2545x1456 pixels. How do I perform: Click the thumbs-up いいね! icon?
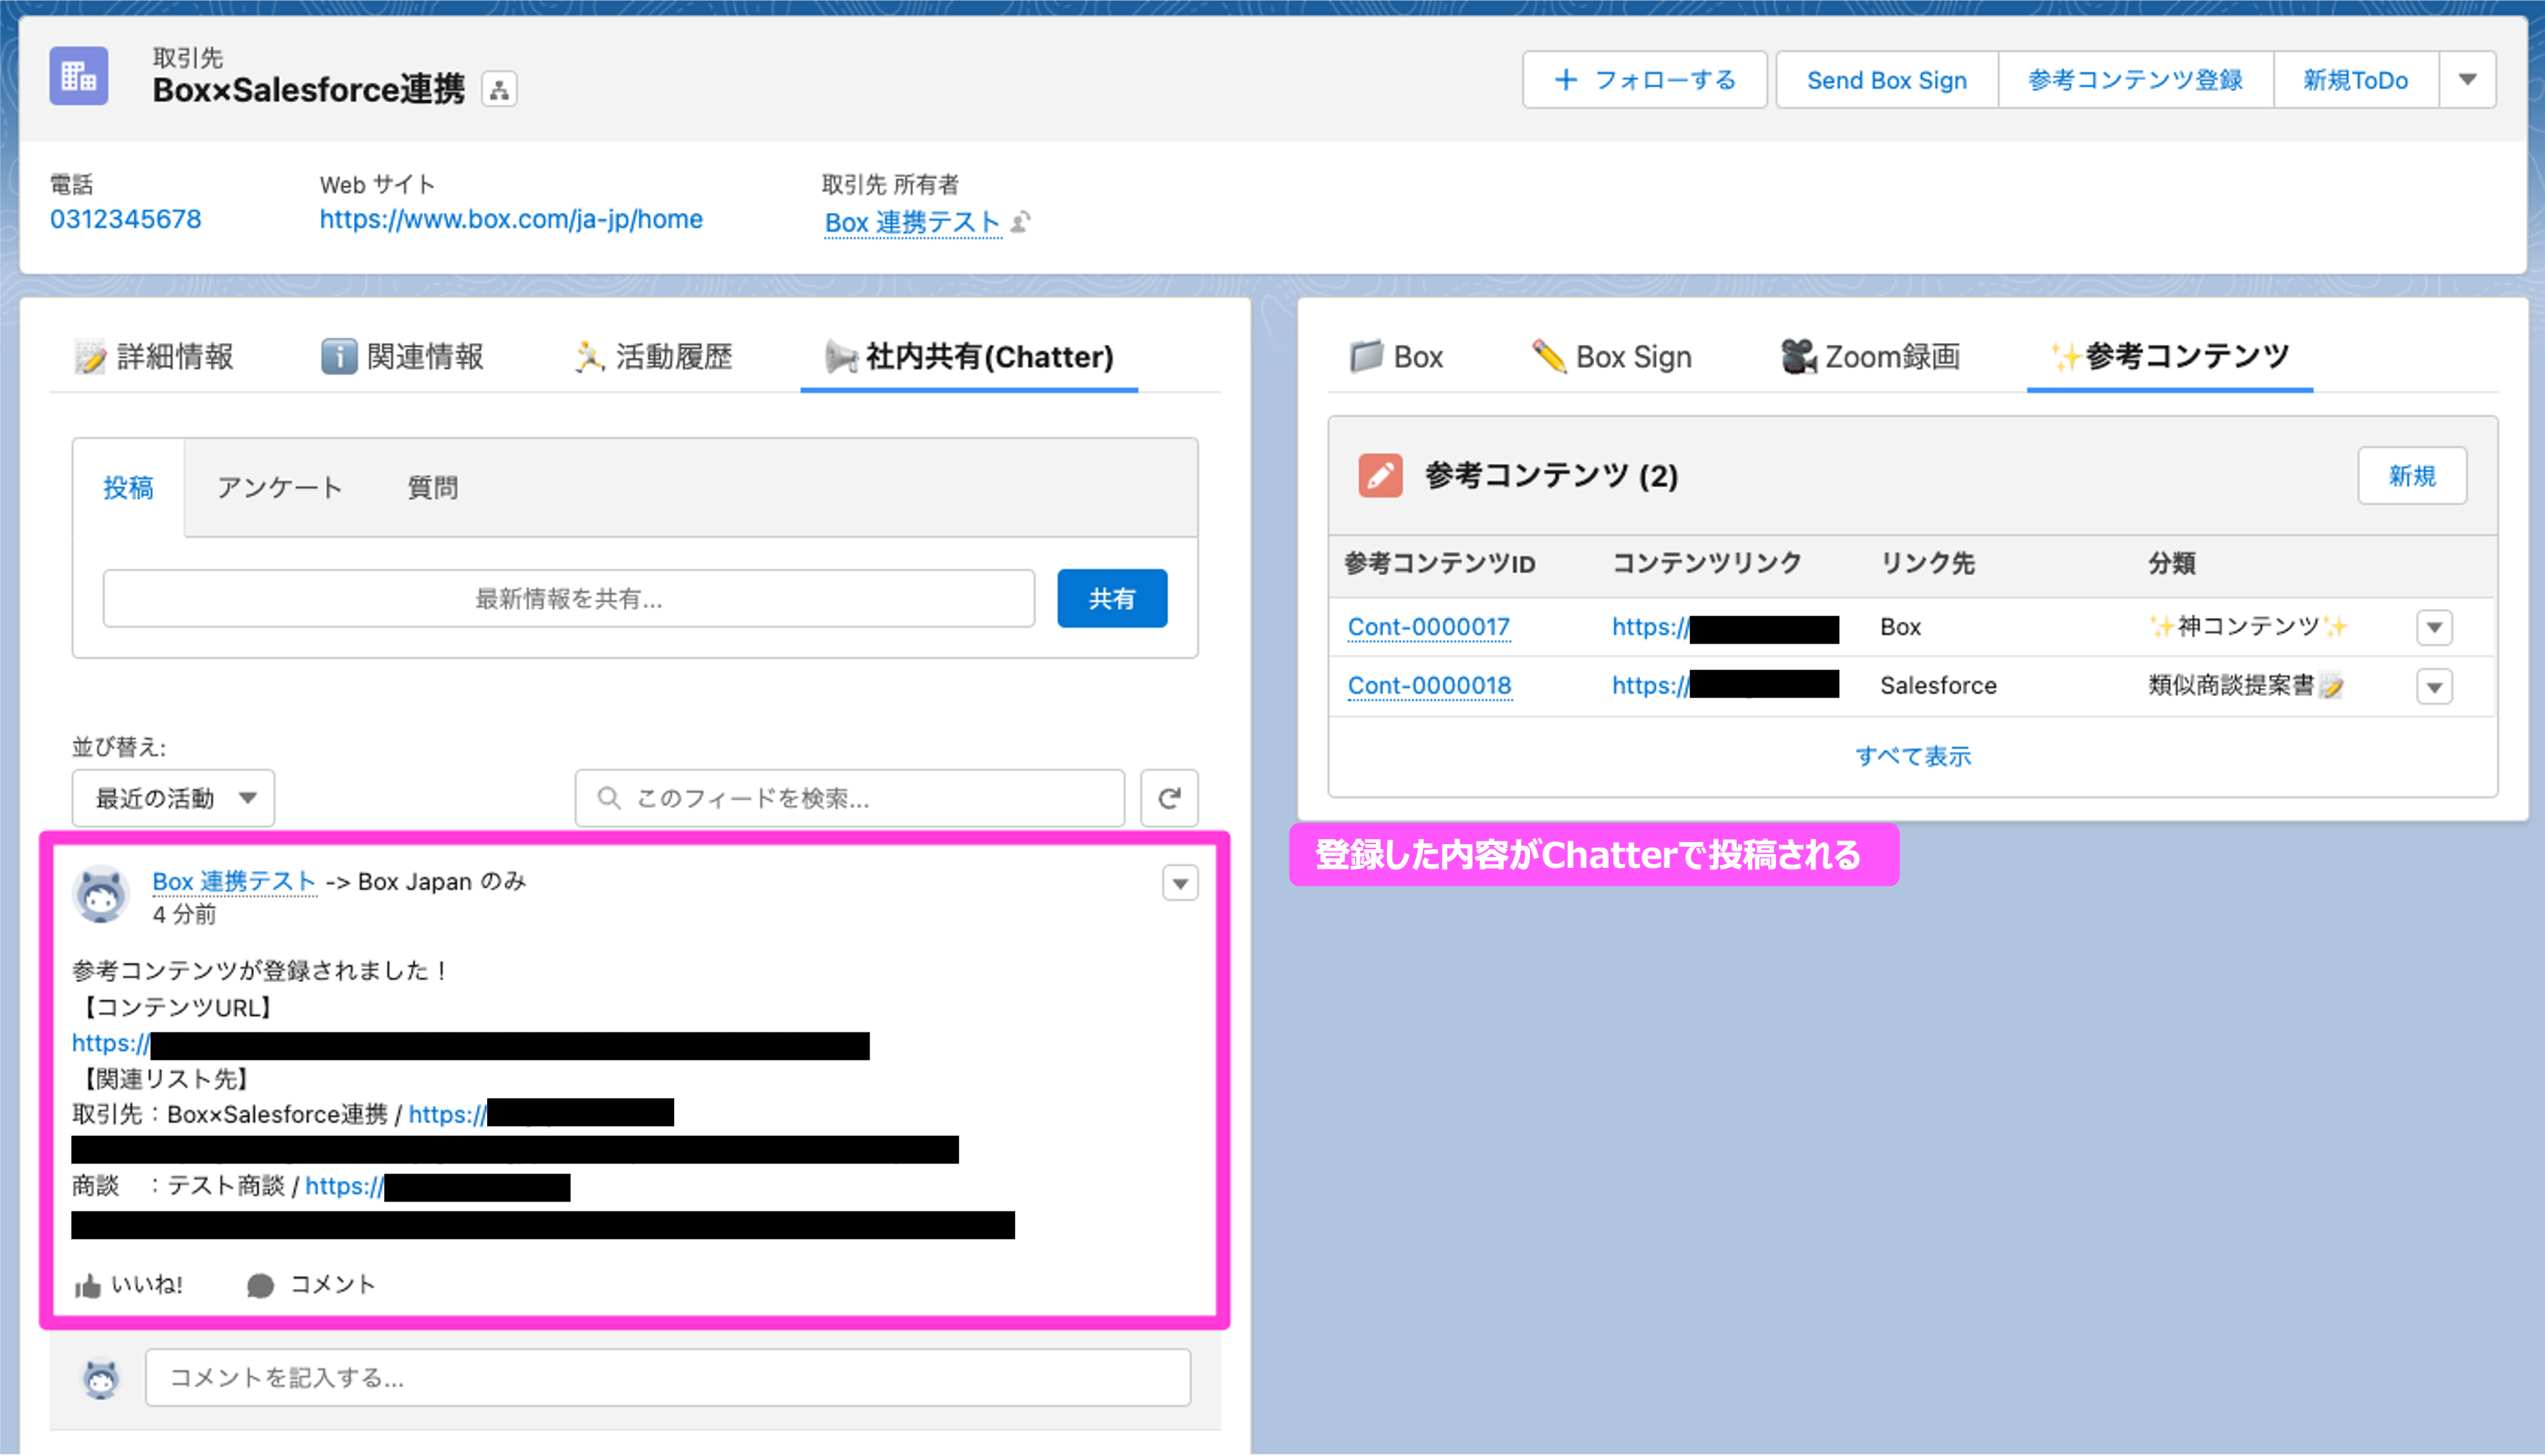[88, 1286]
